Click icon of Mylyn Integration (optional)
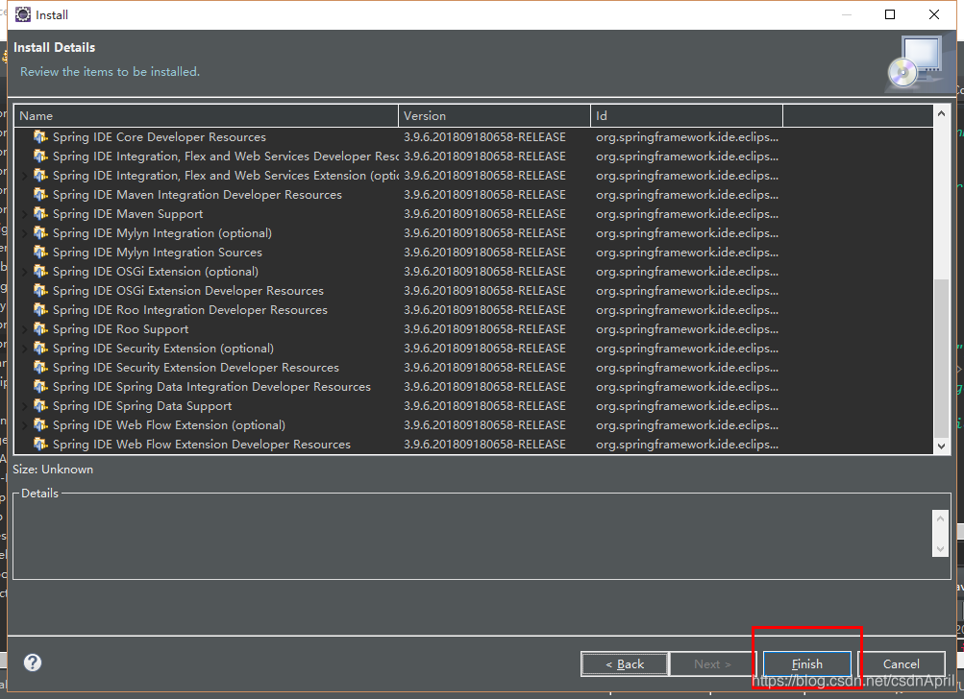This screenshot has height=699, width=964. [40, 232]
